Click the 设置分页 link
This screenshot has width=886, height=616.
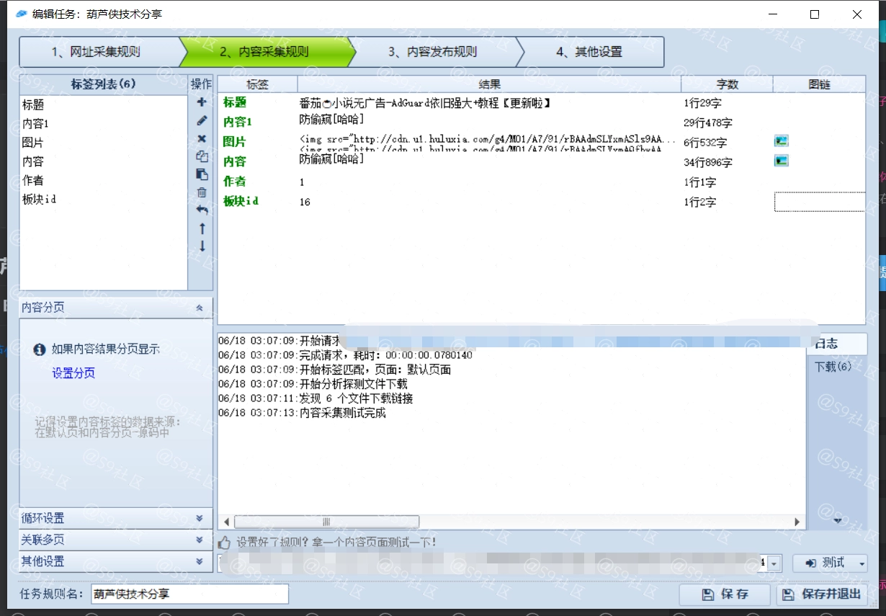[x=73, y=373]
